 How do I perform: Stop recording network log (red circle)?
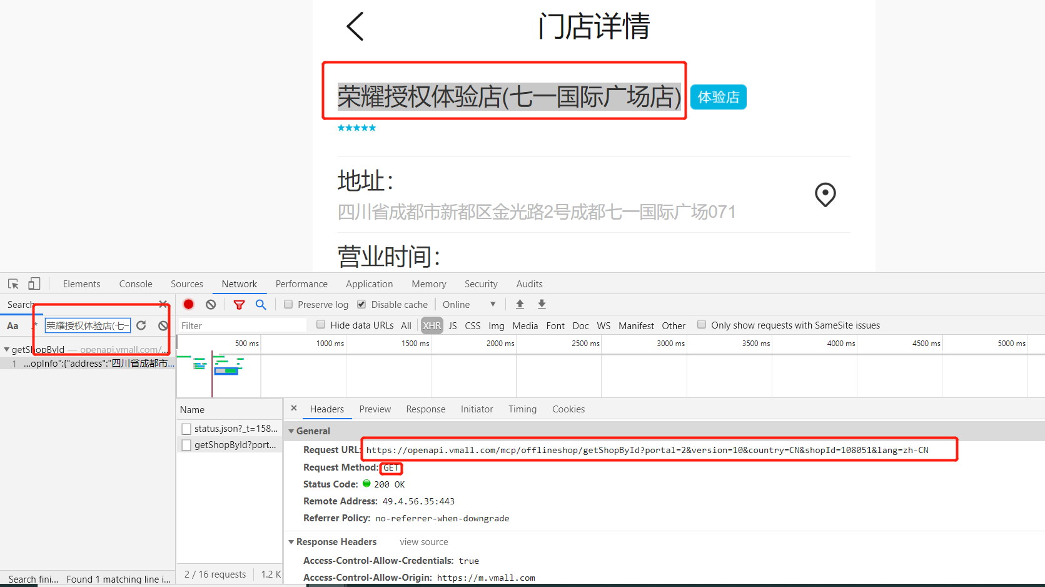click(188, 304)
